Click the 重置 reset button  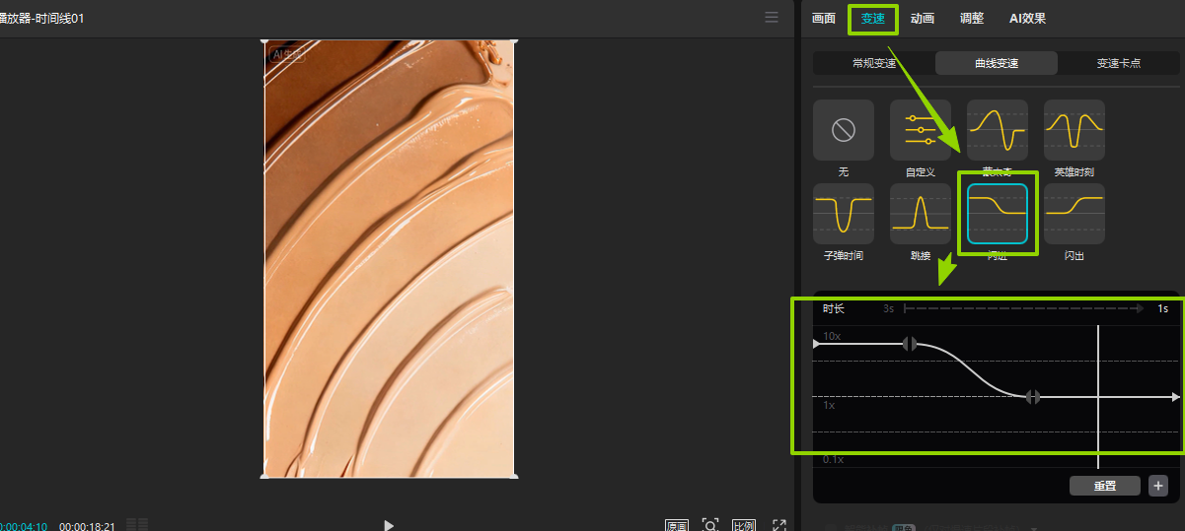[x=1104, y=486]
